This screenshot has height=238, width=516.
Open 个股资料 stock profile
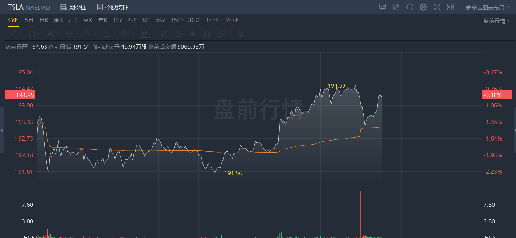(112, 7)
